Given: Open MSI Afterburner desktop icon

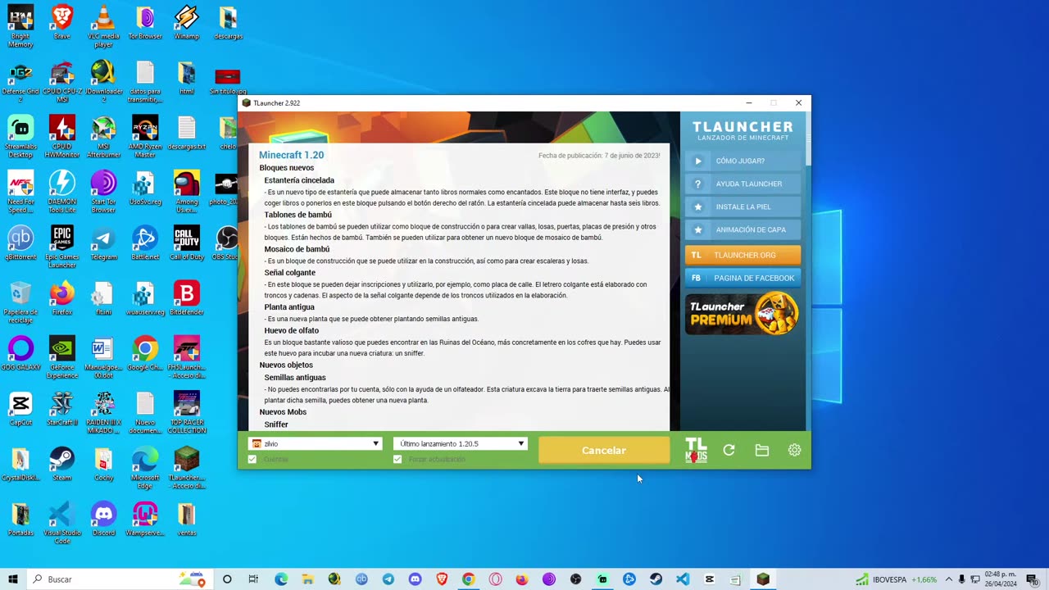Looking at the screenshot, I should tap(103, 136).
